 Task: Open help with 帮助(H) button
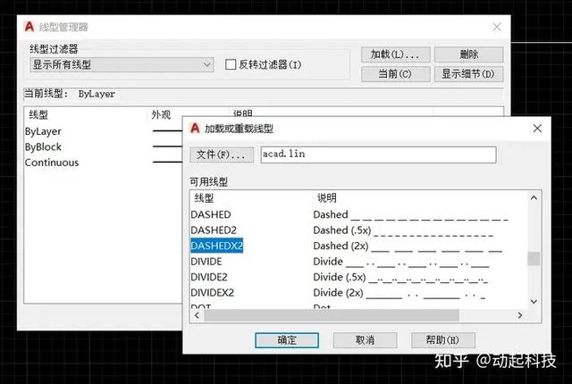coord(443,340)
